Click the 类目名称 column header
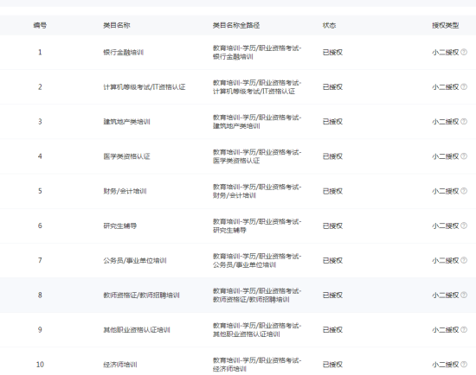The width and height of the screenshot is (476, 375). coord(117,25)
